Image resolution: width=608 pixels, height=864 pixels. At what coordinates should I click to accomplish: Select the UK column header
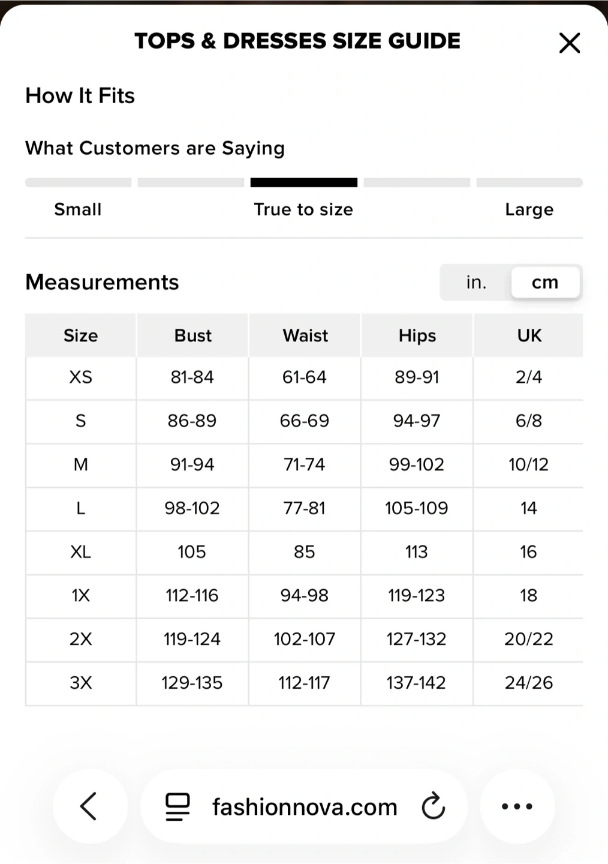click(x=529, y=335)
